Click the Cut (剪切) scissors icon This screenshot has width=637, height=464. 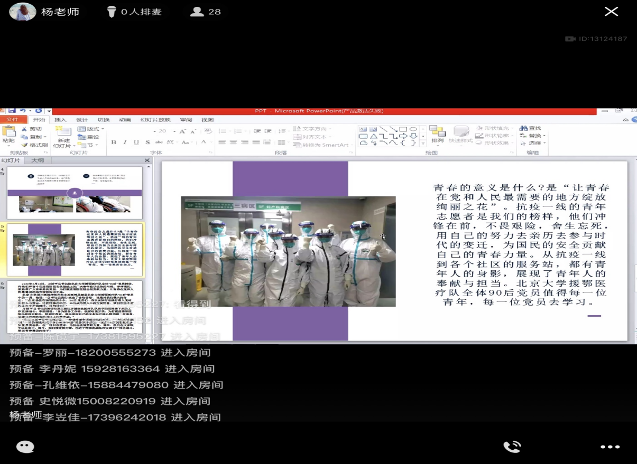coord(24,129)
